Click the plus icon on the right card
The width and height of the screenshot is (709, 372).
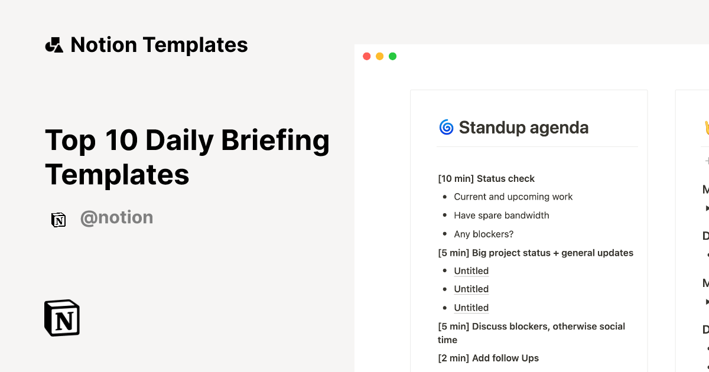pyautogui.click(x=706, y=161)
